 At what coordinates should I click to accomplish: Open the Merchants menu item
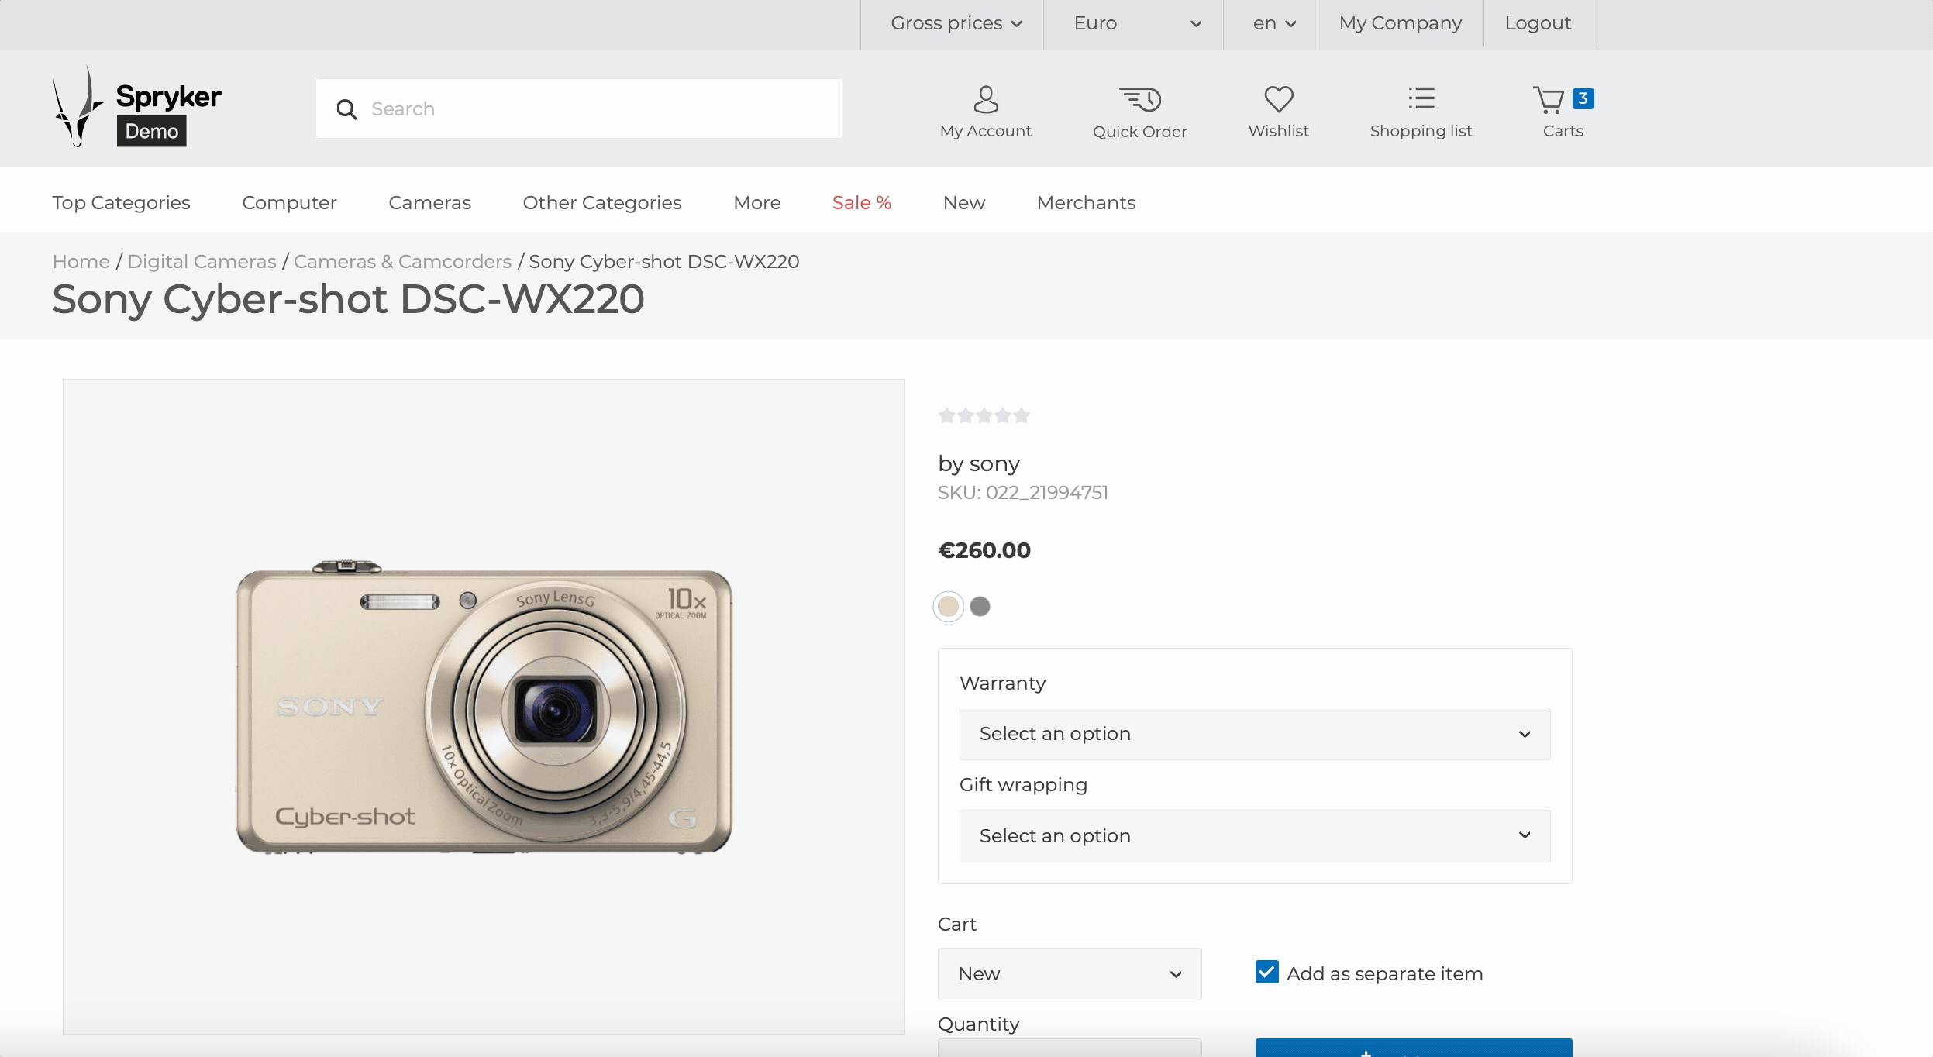tap(1086, 202)
